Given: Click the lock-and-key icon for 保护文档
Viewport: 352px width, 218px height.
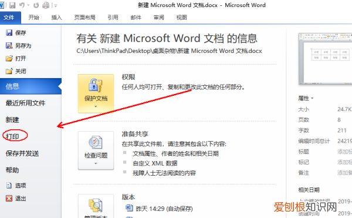Looking at the screenshot, I should (x=96, y=85).
